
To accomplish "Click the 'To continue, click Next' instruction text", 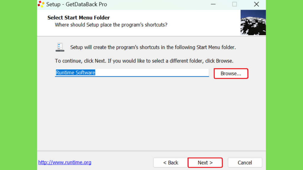I will pos(144,61).
